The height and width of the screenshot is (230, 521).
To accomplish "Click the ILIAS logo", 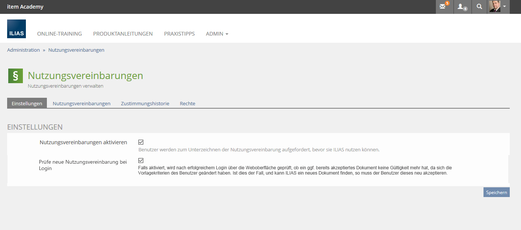I will pos(16,29).
